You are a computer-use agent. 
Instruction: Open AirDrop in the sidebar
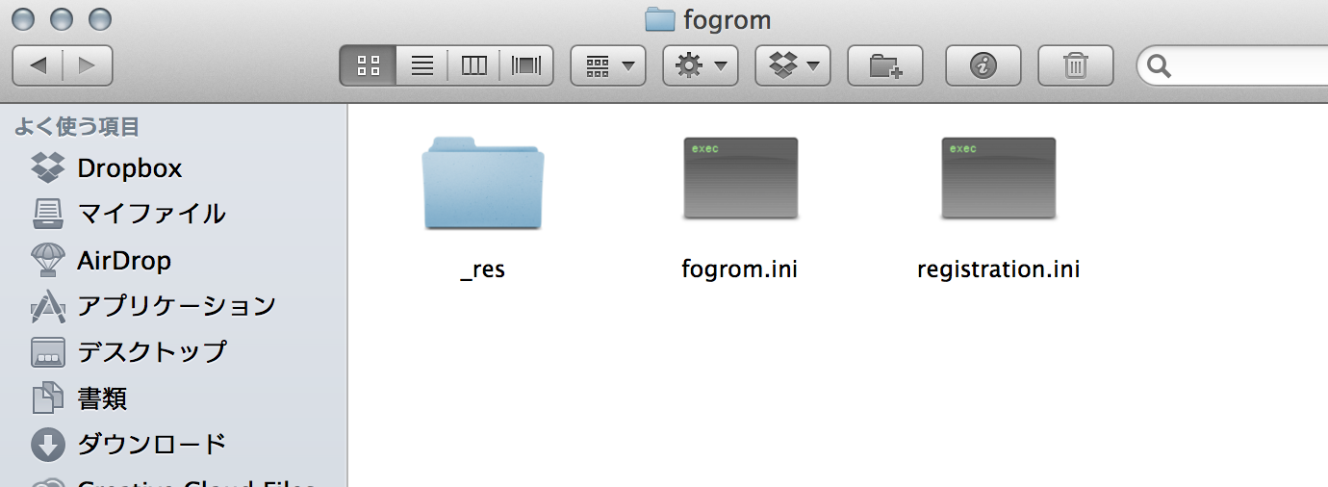point(123,261)
